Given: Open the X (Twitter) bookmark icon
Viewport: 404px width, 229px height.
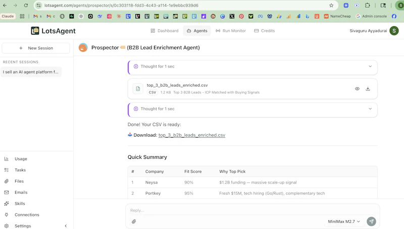Looking at the screenshot, I should 232,16.
